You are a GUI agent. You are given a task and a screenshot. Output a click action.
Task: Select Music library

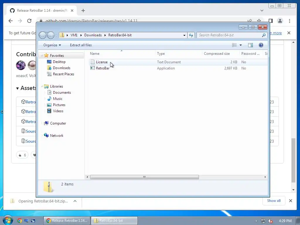tap(57, 98)
